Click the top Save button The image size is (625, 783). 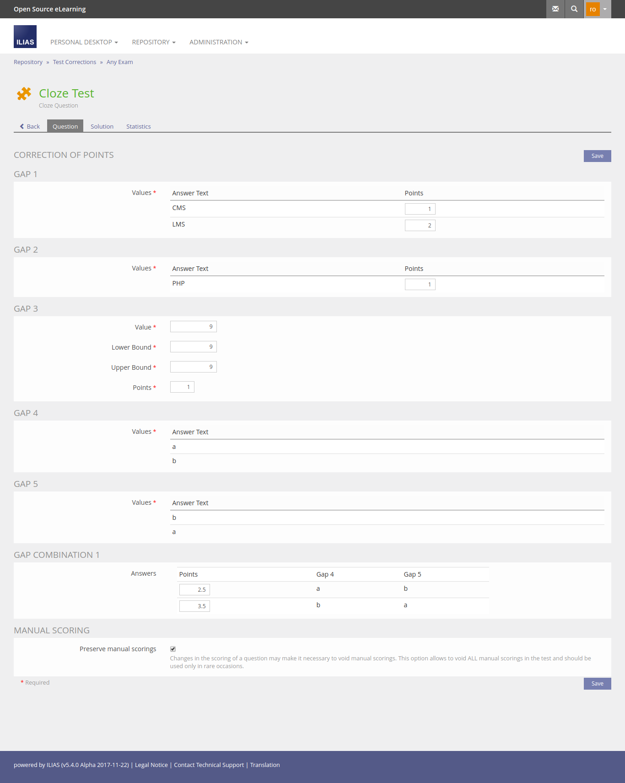597,156
